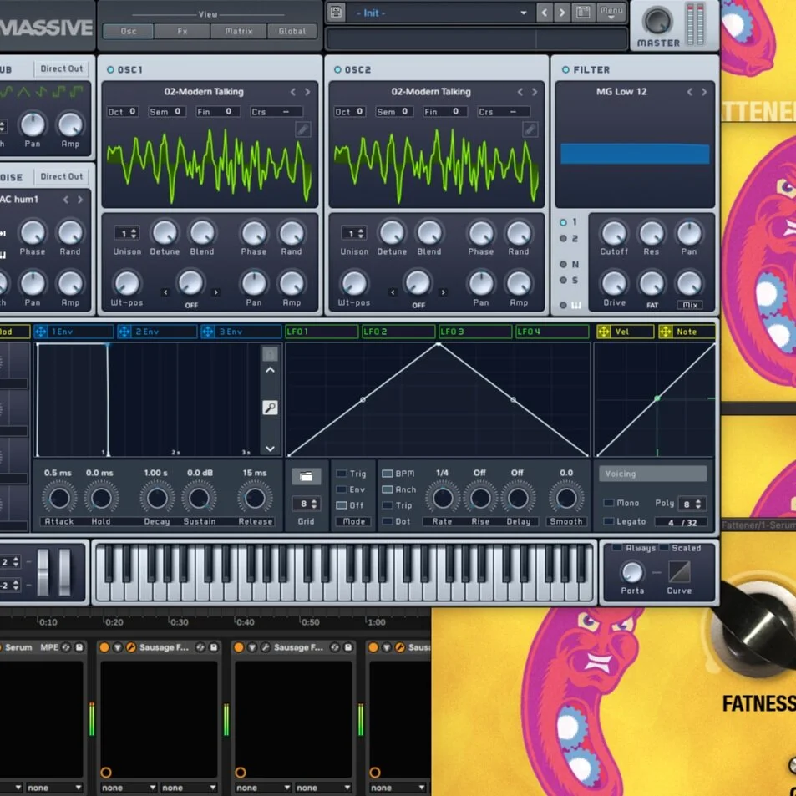
Task: Switch to the Osc view tab
Action: (128, 31)
